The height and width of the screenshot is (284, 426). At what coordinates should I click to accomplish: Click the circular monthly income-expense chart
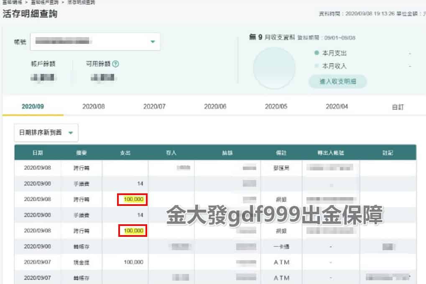coord(274,68)
